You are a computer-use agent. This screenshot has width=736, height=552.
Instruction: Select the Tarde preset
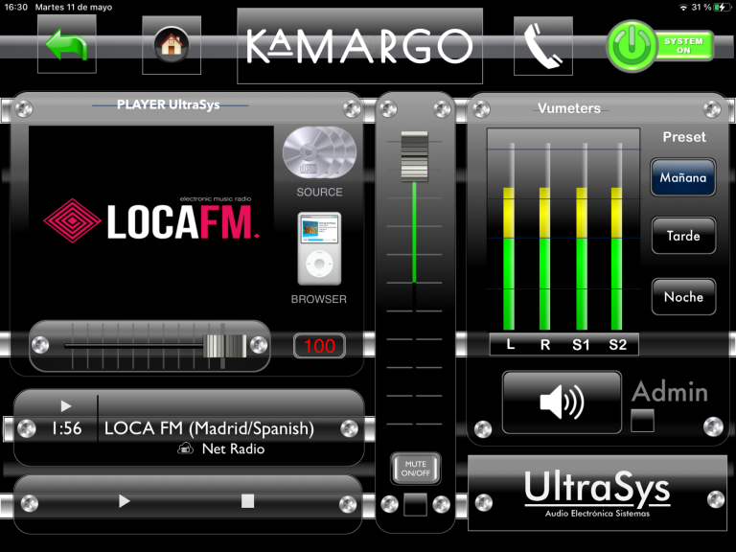[683, 236]
